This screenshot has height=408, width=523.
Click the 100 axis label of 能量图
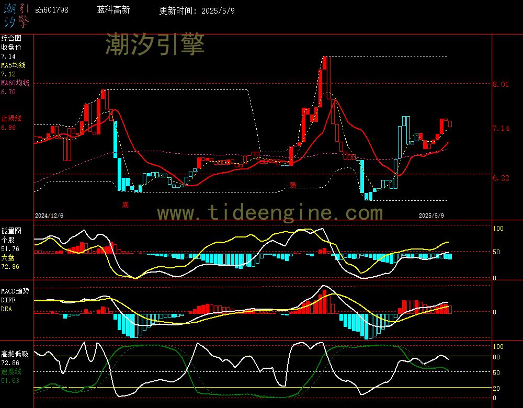tap(498, 229)
